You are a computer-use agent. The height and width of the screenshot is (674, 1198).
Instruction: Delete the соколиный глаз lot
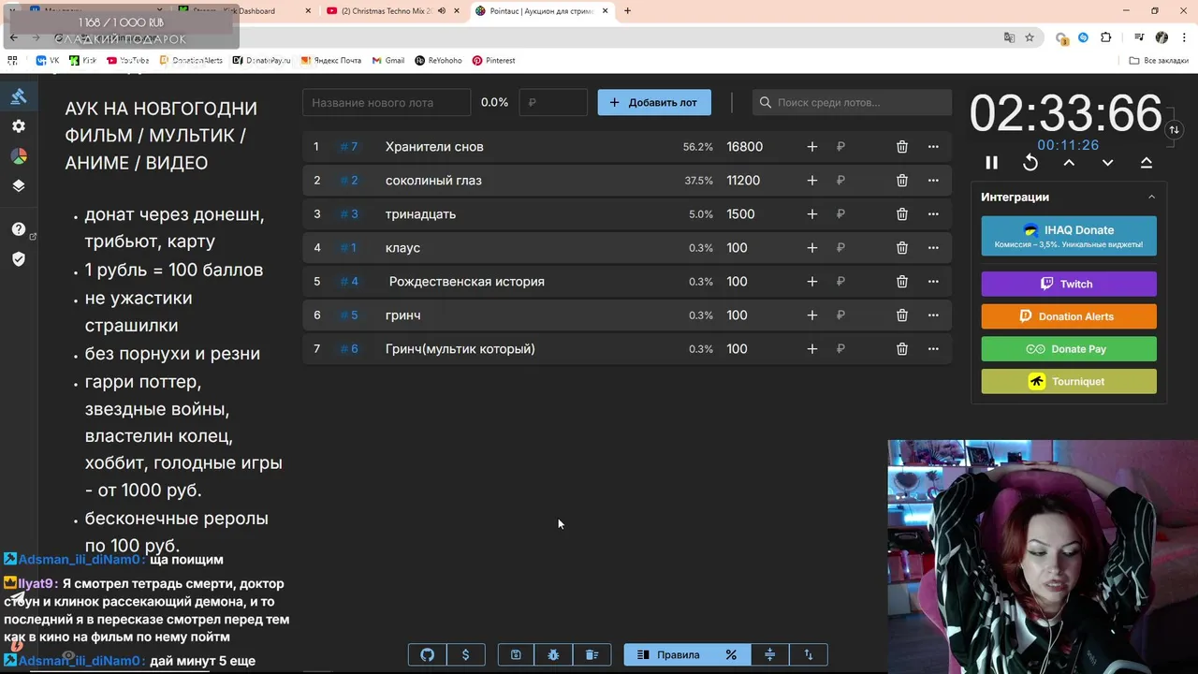point(902,181)
